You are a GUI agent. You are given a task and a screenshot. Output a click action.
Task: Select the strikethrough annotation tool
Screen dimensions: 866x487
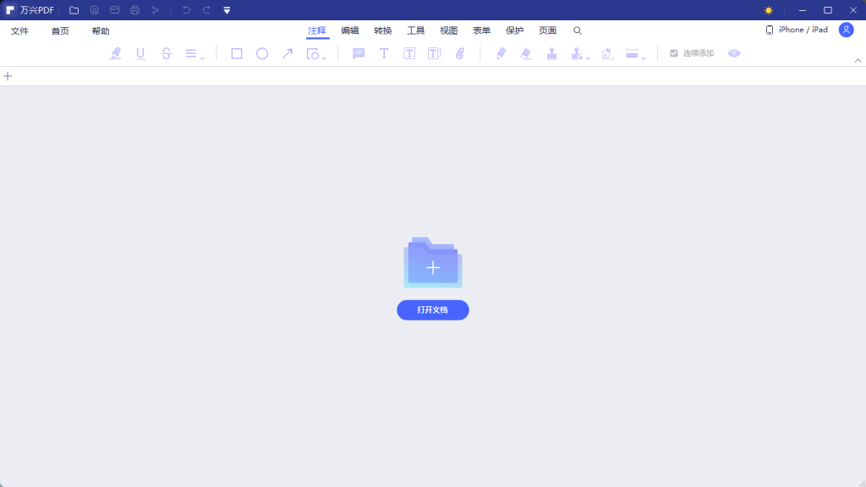[x=167, y=53]
